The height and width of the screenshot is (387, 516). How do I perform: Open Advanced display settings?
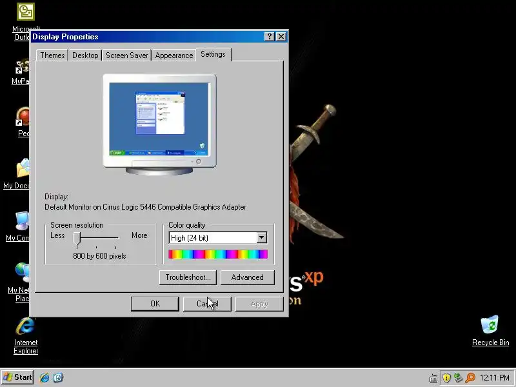pos(248,277)
